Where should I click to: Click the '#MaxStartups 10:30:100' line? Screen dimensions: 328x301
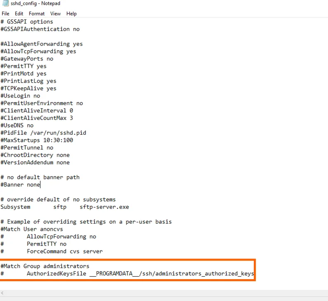[x=37, y=140]
